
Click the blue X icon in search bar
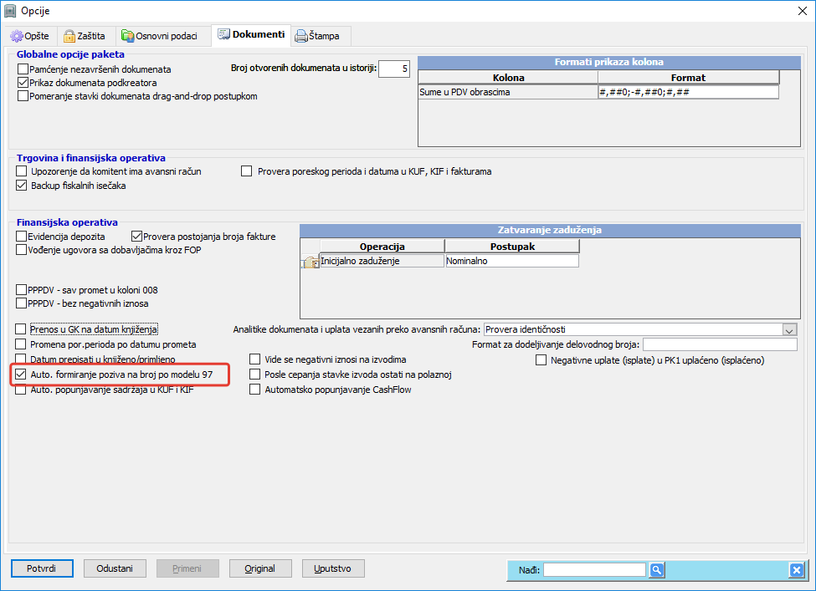[x=796, y=570]
